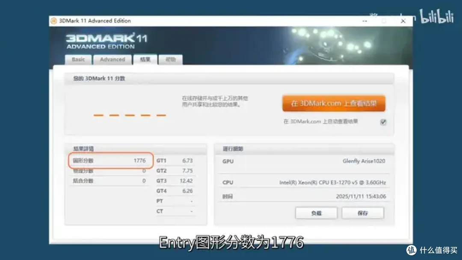Viewport: 462px width, 260px height.
Task: Click the 负载 load button
Action: tap(316, 213)
